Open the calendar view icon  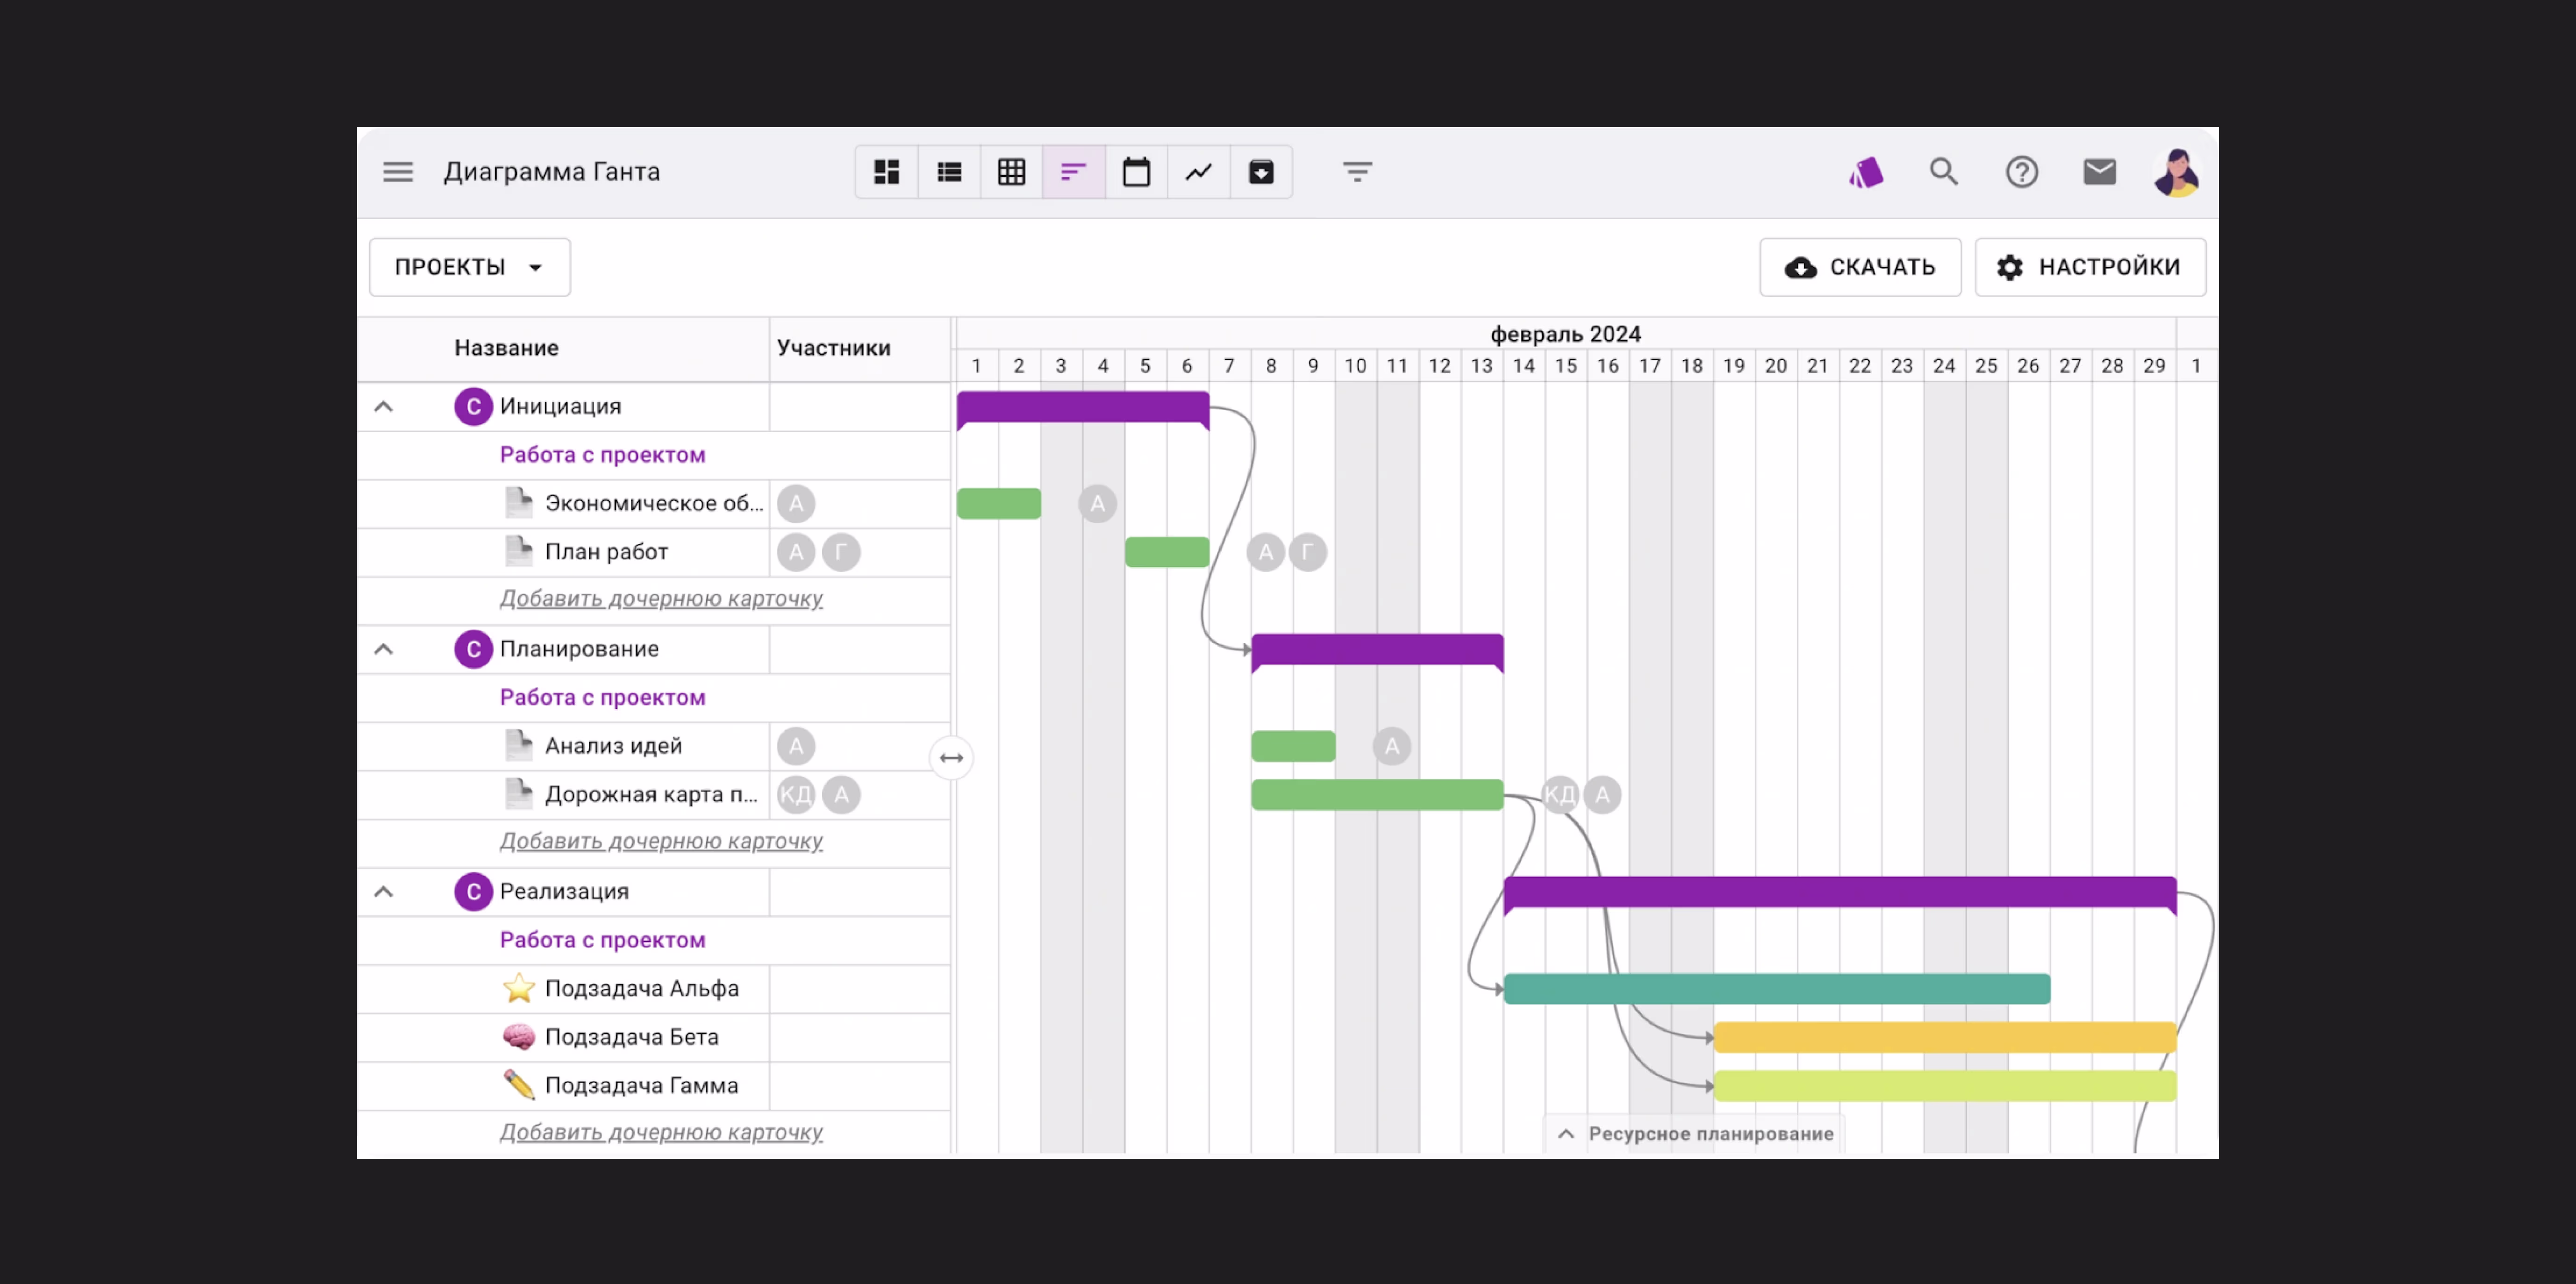[1136, 172]
